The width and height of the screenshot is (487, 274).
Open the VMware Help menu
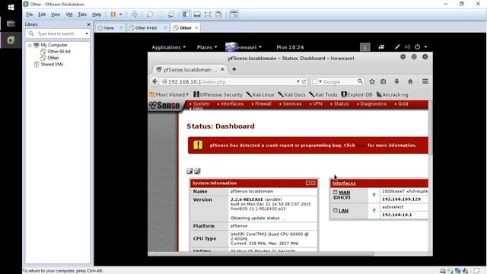coord(97,14)
